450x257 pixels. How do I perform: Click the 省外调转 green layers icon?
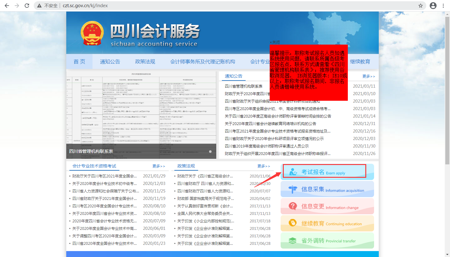coord(292,240)
